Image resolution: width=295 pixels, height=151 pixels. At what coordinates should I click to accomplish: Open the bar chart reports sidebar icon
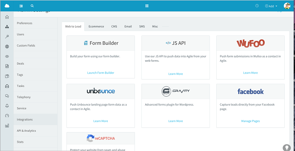point(7,125)
